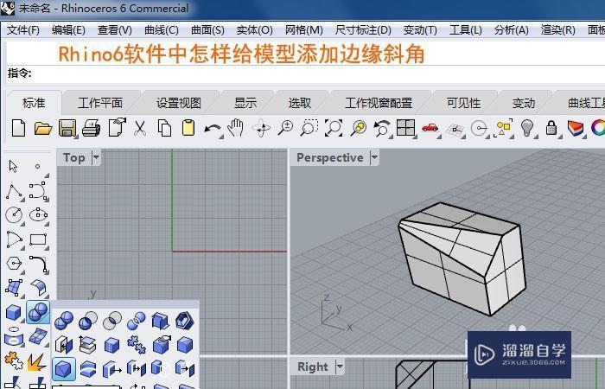Select the Circle tool in sidebar
605x389 pixels.
(14, 214)
